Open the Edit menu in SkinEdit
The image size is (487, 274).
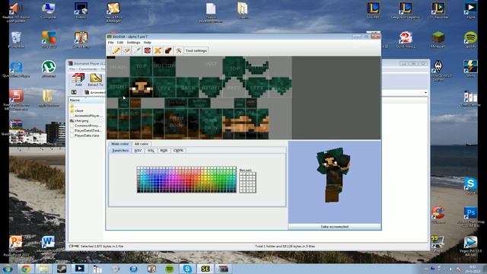click(120, 43)
